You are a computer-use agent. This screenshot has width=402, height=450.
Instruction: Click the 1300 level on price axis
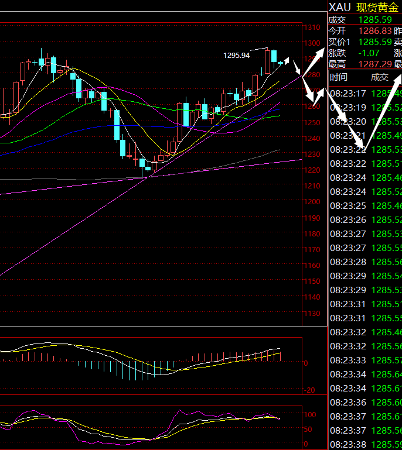pos(312,43)
